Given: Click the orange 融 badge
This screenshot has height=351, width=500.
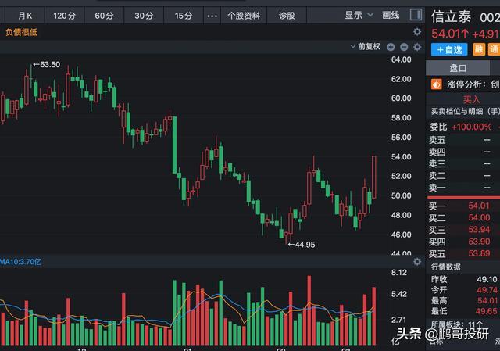Looking at the screenshot, I should pyautogui.click(x=478, y=49).
